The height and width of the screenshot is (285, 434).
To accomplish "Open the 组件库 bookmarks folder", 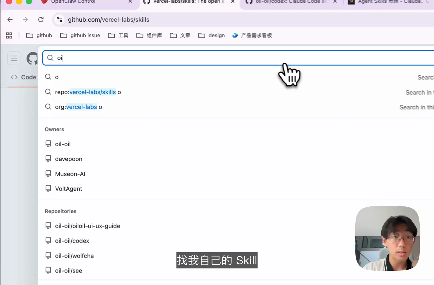I will [x=149, y=35].
